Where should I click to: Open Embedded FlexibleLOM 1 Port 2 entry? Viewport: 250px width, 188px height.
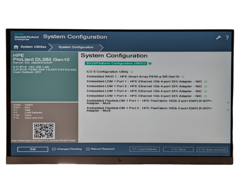pos(149,109)
